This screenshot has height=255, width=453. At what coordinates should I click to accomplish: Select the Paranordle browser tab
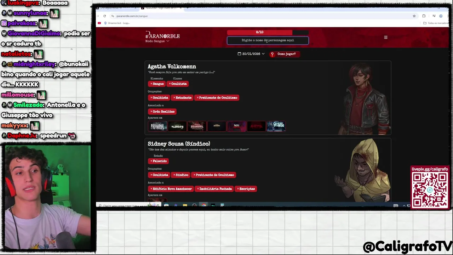(x=161, y=8)
